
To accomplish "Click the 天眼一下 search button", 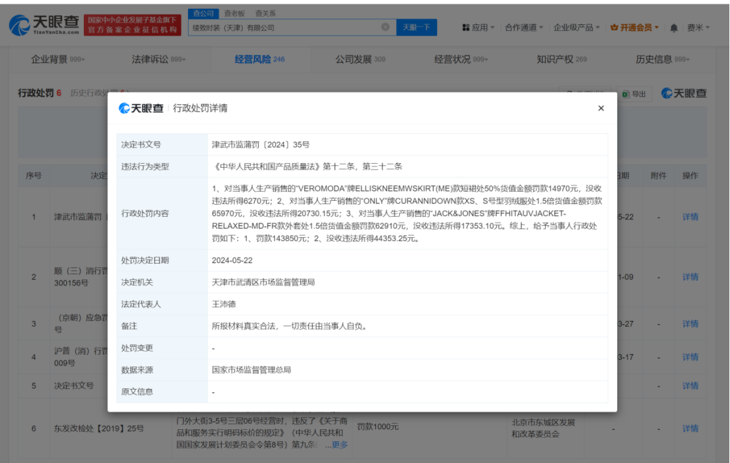I will point(416,27).
